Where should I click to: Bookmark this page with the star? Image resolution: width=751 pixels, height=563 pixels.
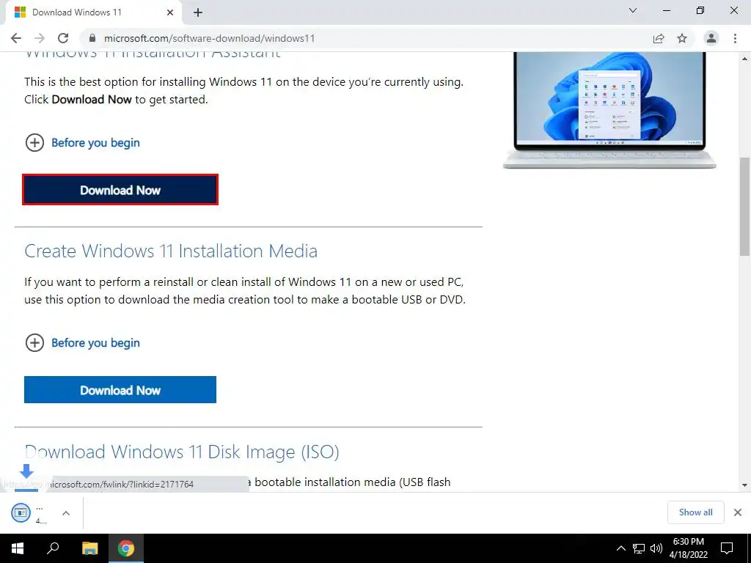682,38
